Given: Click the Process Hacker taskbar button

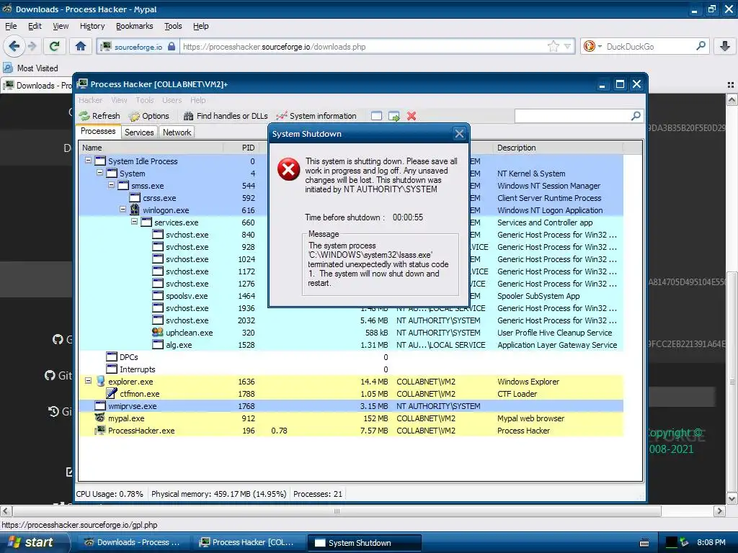Looking at the screenshot, I should pyautogui.click(x=248, y=542).
